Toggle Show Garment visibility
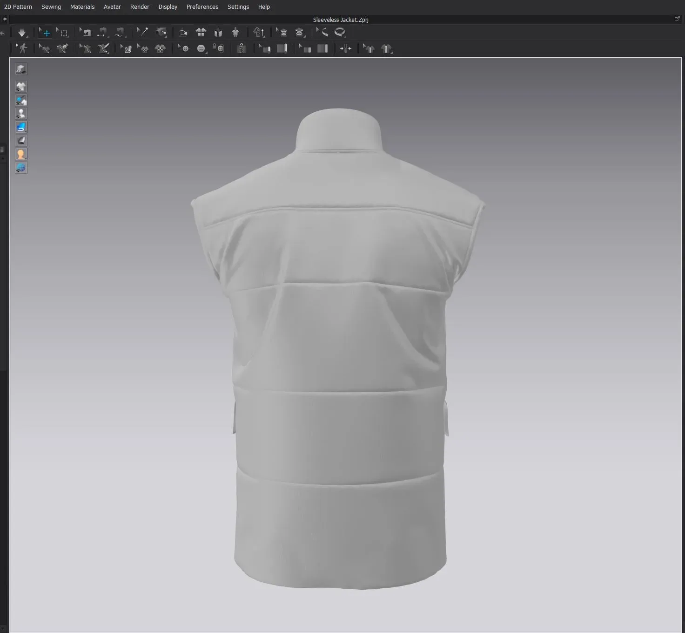 (21, 87)
